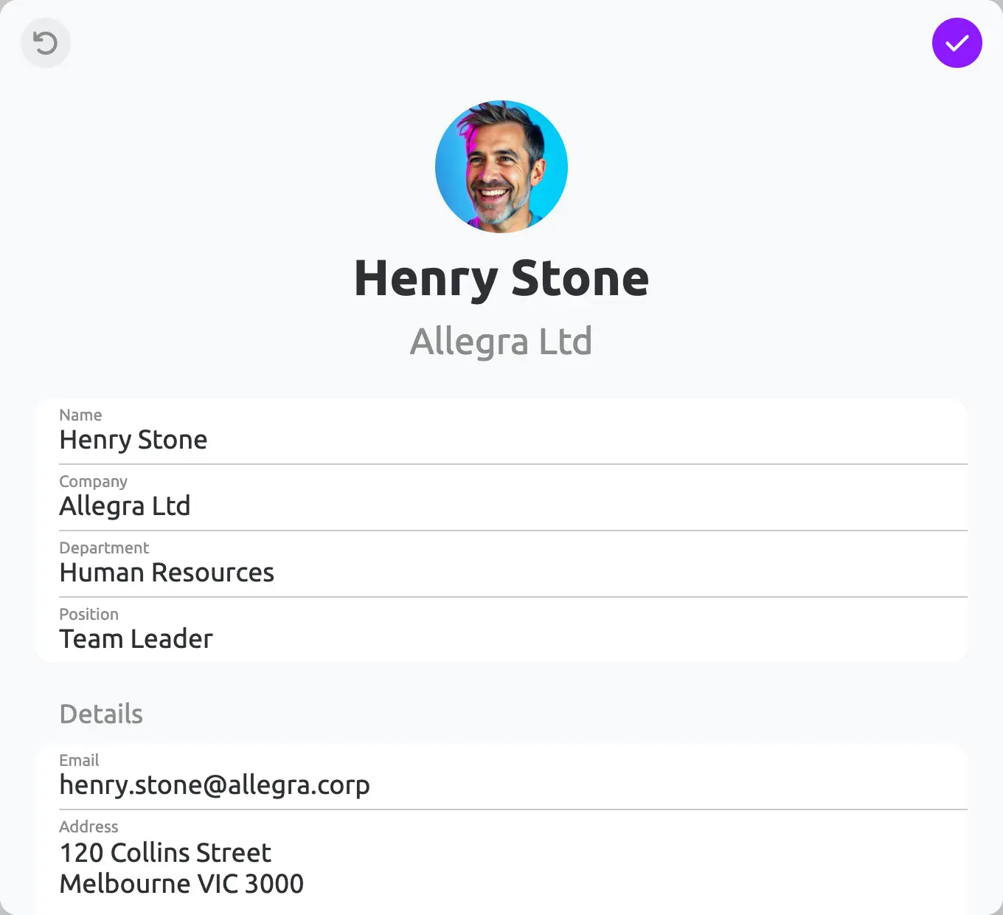This screenshot has width=1003, height=915.
Task: Click the Allegra Ltd subtitle under the name
Action: (502, 342)
